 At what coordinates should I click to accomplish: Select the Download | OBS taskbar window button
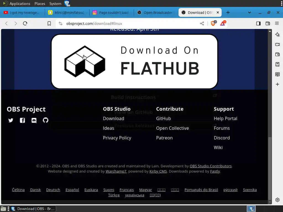click(x=33, y=209)
